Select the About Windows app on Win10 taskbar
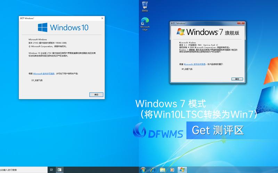This screenshot has height=173, width=278. click(59, 170)
